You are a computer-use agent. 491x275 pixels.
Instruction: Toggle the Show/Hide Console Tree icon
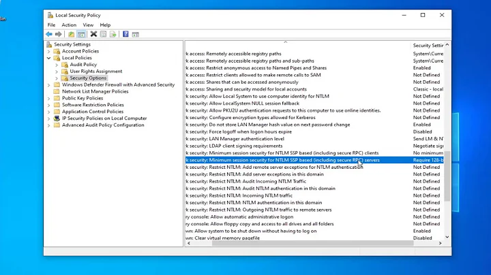pyautogui.click(x=81, y=34)
